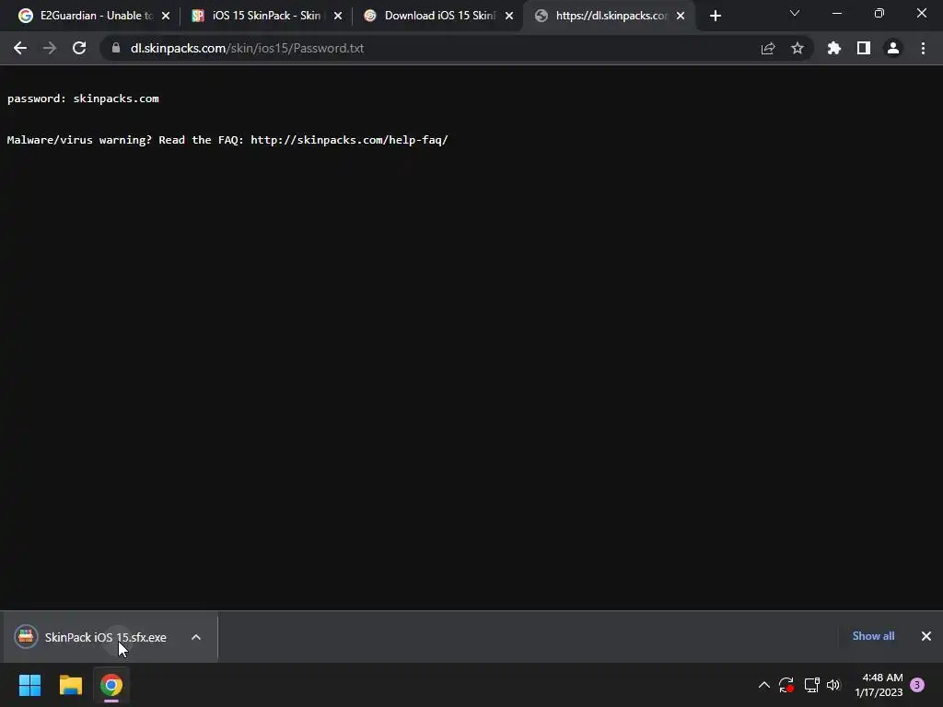943x707 pixels.
Task: Show hidden system tray icons
Action: pyautogui.click(x=763, y=685)
